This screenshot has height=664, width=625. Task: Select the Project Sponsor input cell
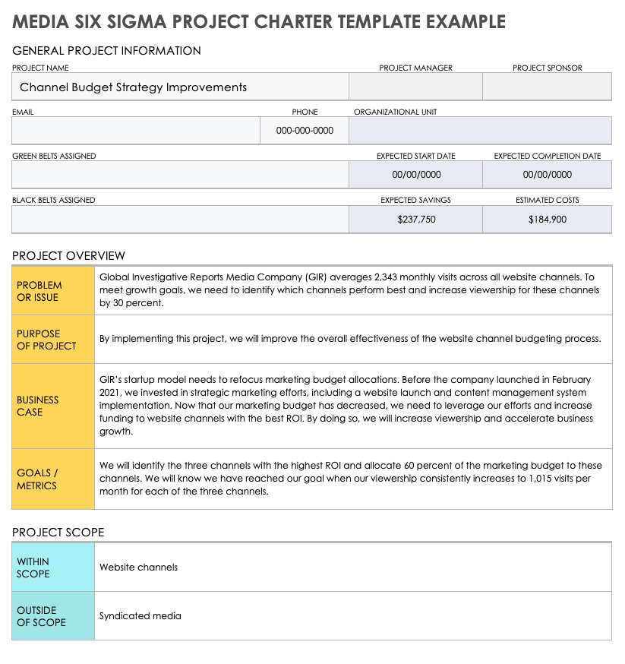(x=547, y=87)
